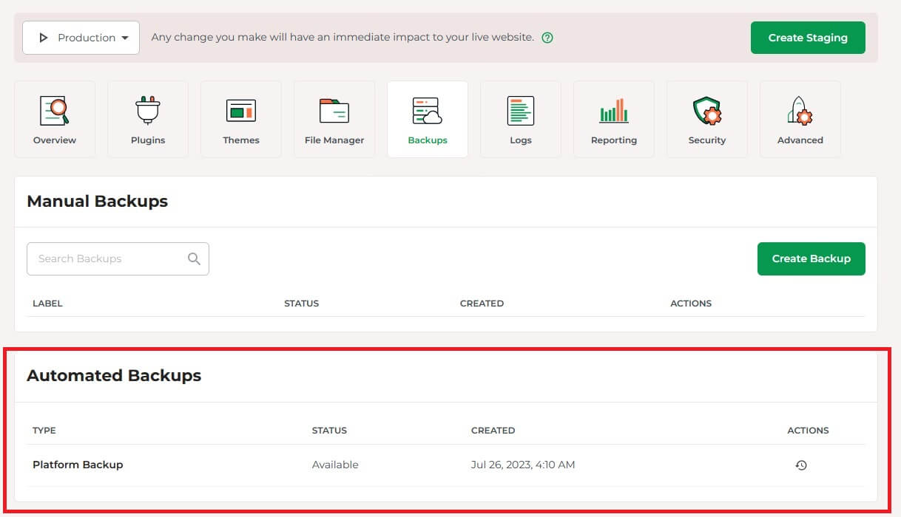Open the Logs viewer icon

pos(520,112)
